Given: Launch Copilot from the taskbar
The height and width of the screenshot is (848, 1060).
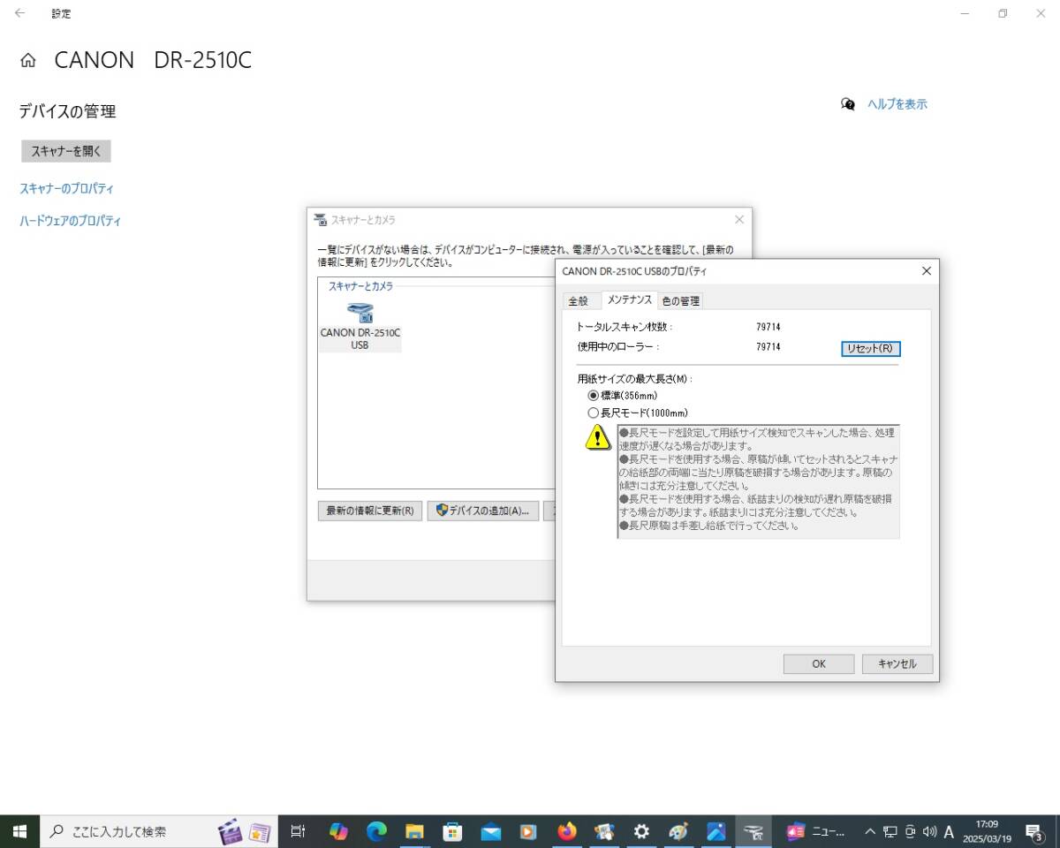Looking at the screenshot, I should click(337, 831).
